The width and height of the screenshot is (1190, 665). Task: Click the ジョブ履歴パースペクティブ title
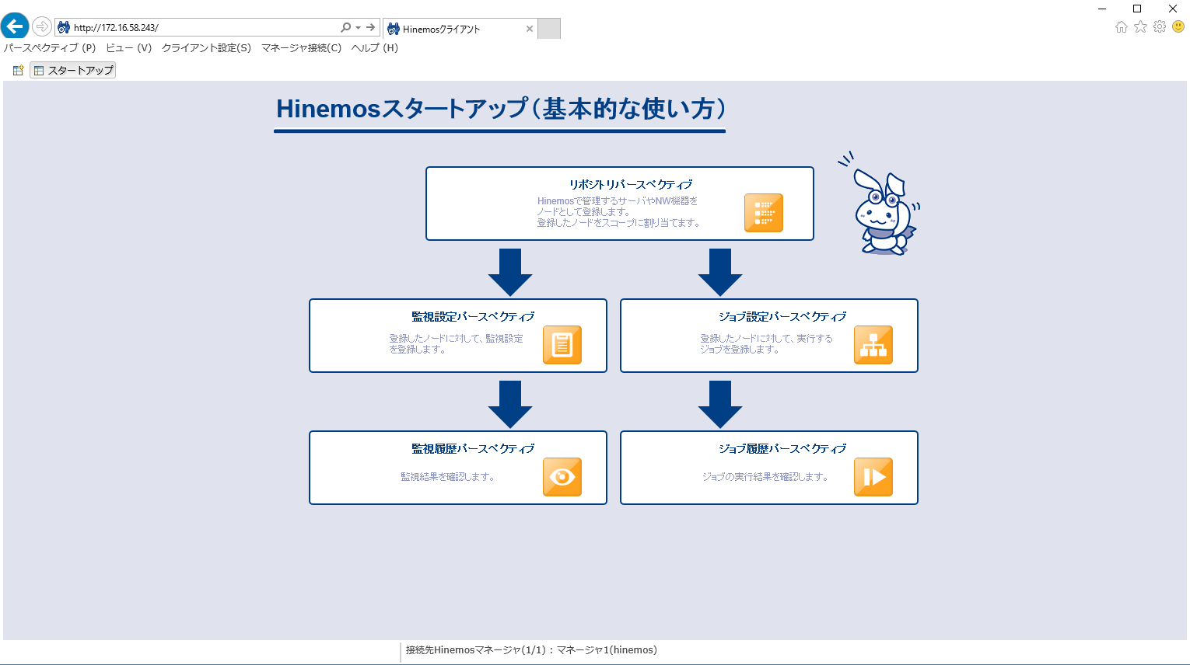(x=782, y=449)
